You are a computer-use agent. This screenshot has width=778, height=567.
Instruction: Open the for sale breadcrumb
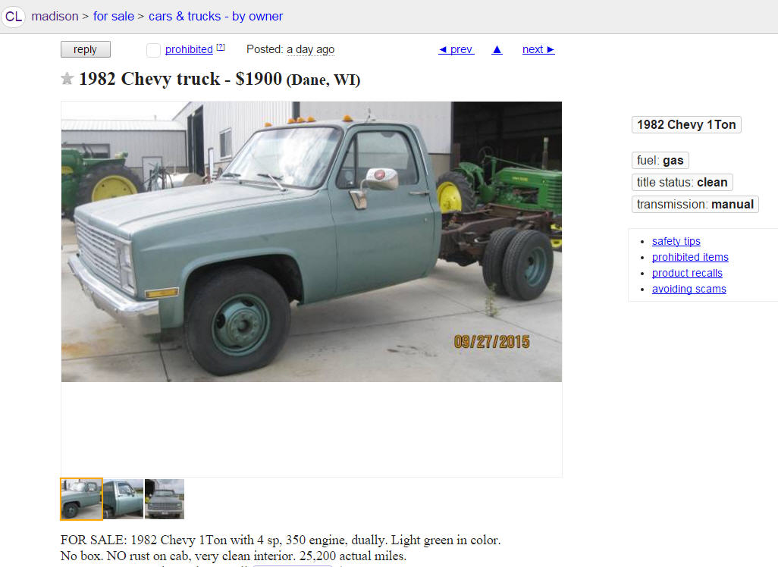(x=114, y=17)
